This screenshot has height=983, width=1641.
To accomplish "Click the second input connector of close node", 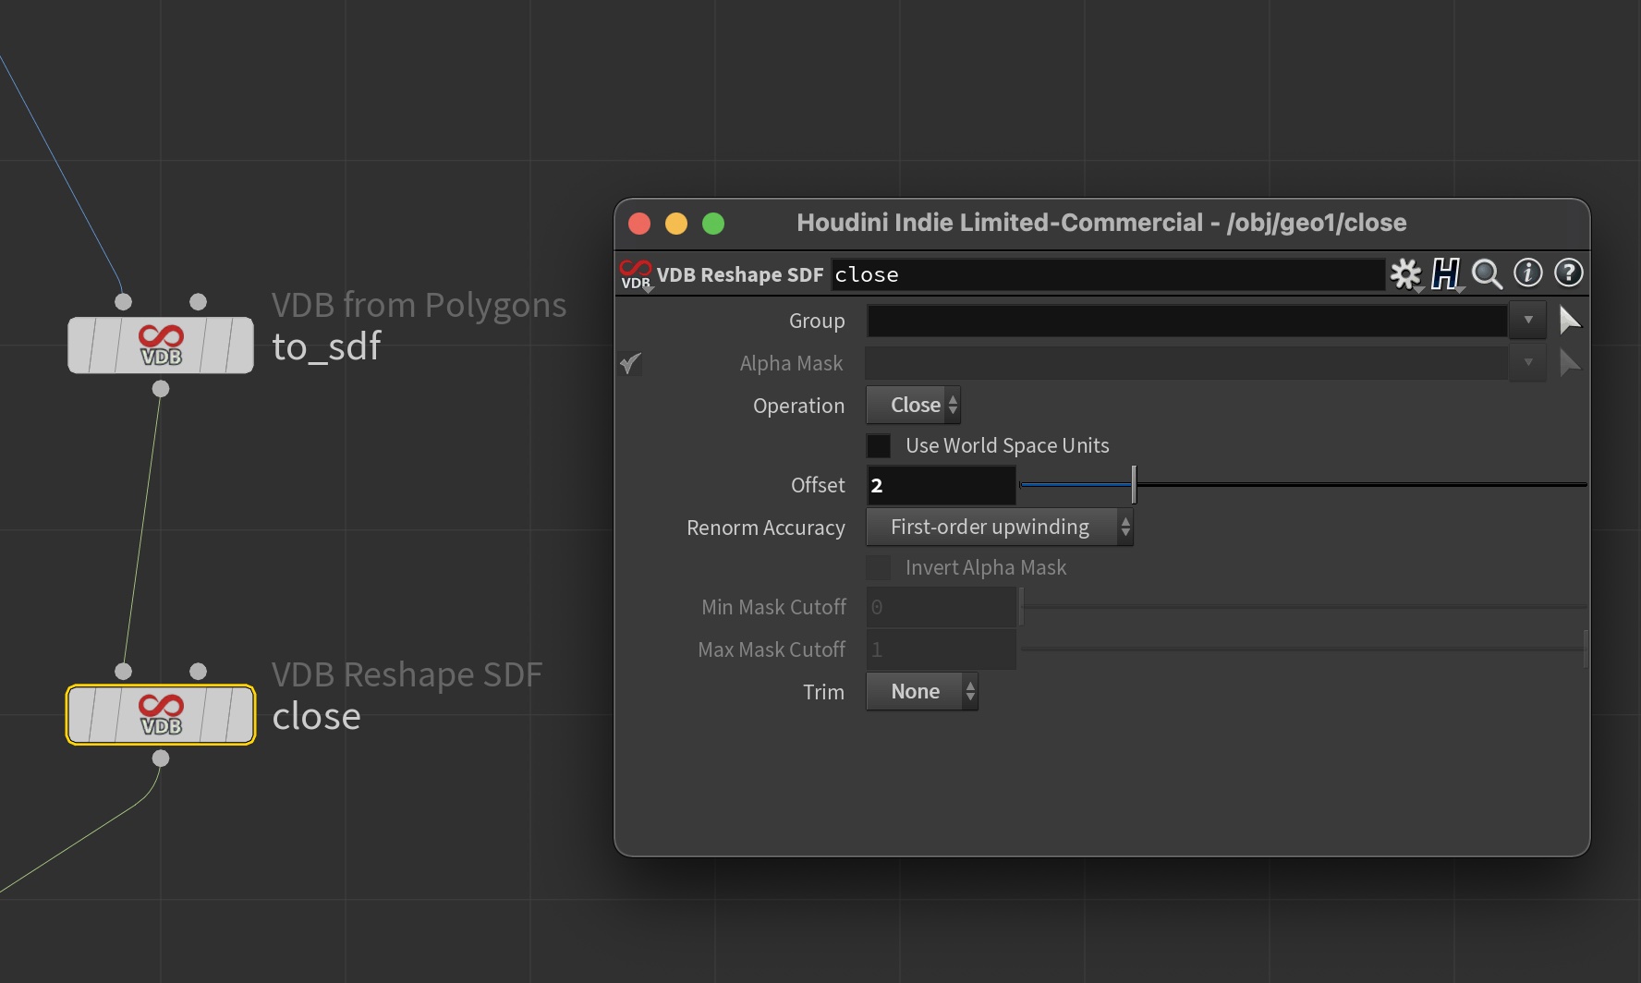I will [x=198, y=672].
